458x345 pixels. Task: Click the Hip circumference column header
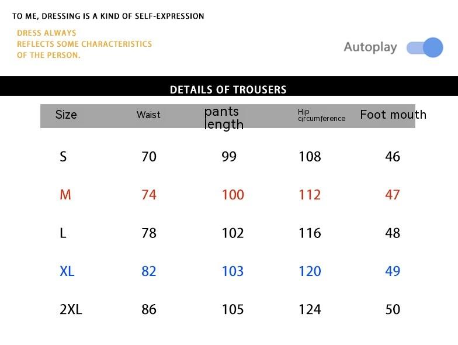321,115
